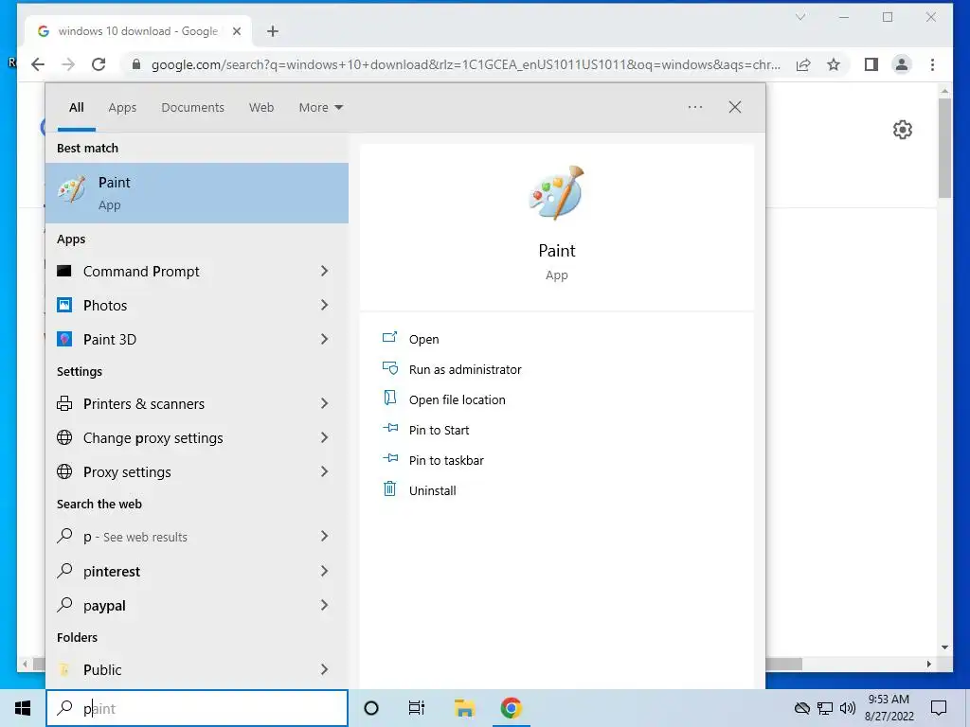Switch to the Documents search tab
The width and height of the screenshot is (970, 727).
193,108
